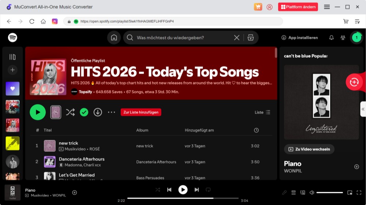This screenshot has width=366, height=205.
Task: Expand Your Library sidebar icon
Action: point(12,57)
